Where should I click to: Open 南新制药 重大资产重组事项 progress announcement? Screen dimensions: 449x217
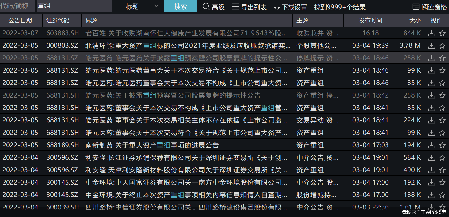pos(152,145)
